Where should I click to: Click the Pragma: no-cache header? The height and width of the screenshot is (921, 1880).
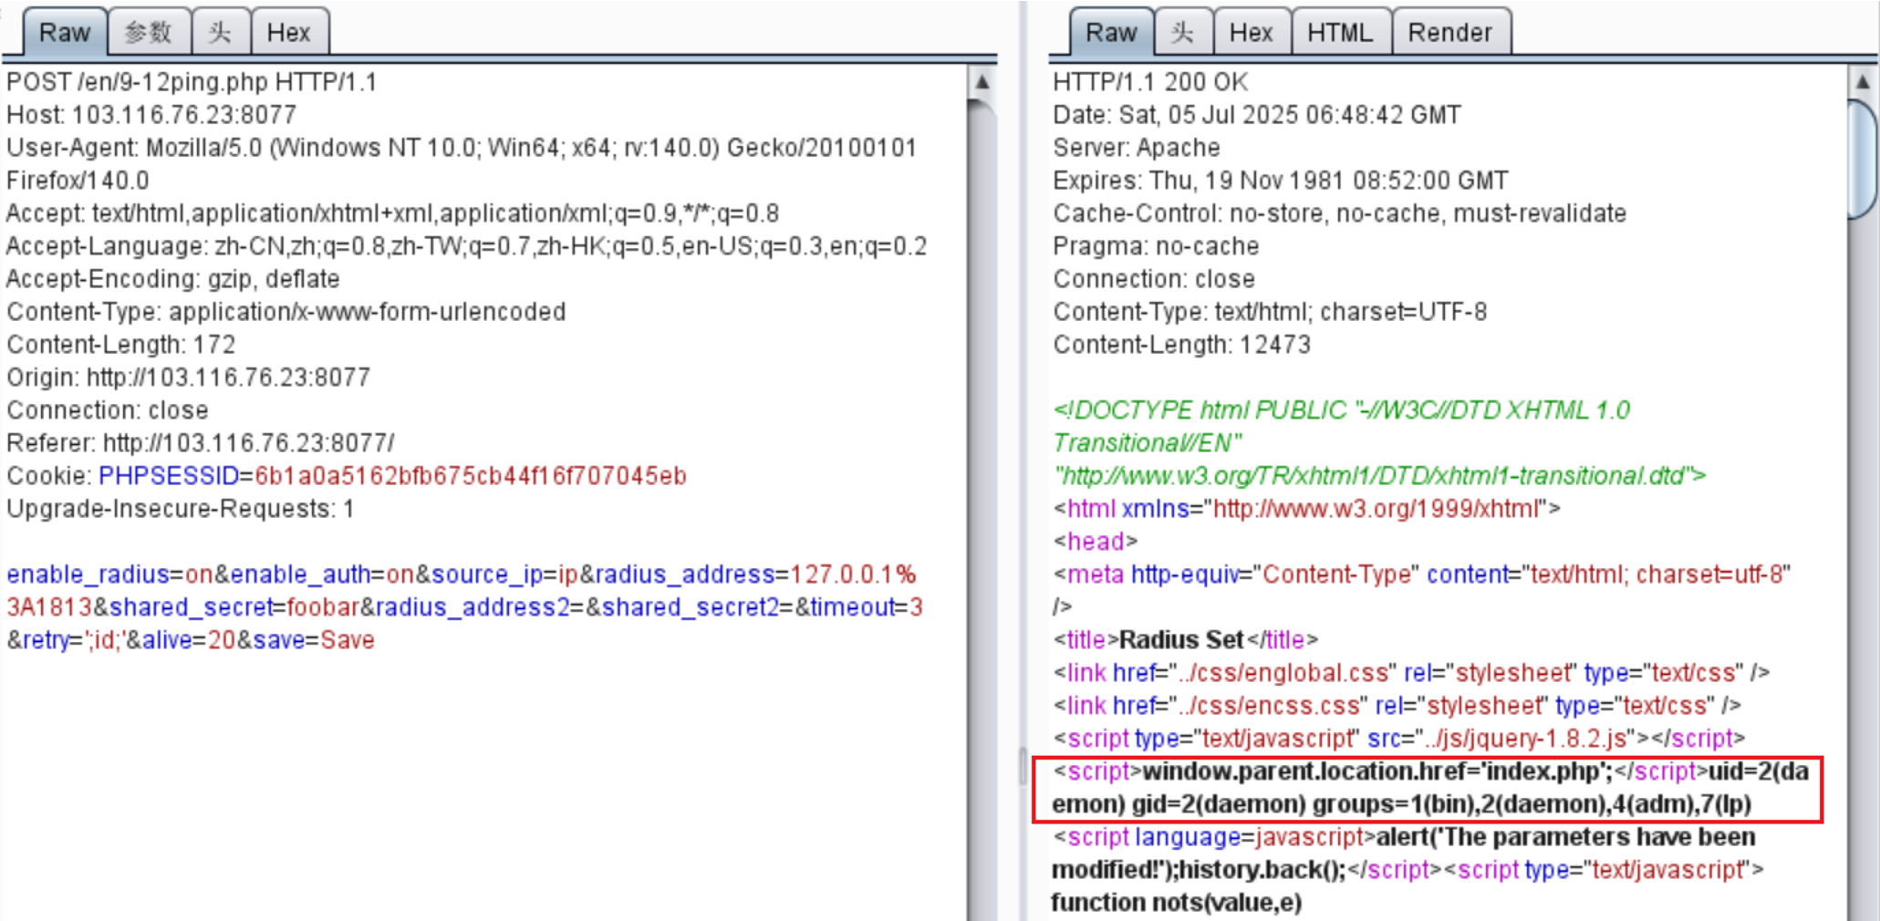pos(1156,246)
